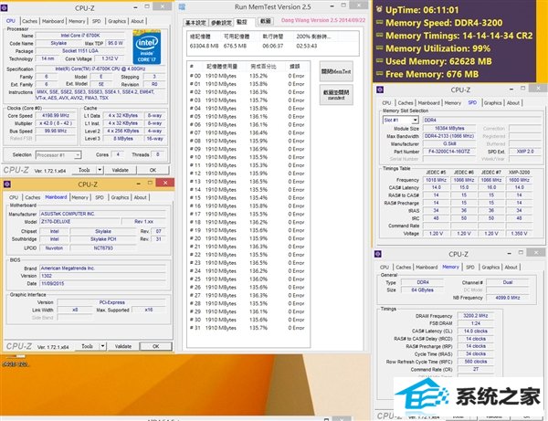The width and height of the screenshot is (548, 421).
Task: Open the Graphics tab in the CPU-Z SPD window
Action: tap(493, 103)
